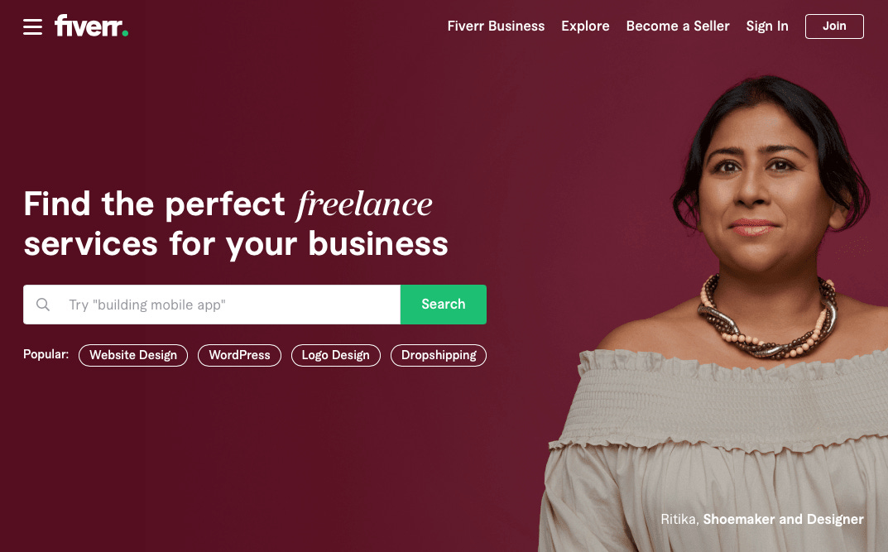The image size is (888, 552).
Task: Click the Shoemaker and Designer caption
Action: [x=783, y=519]
